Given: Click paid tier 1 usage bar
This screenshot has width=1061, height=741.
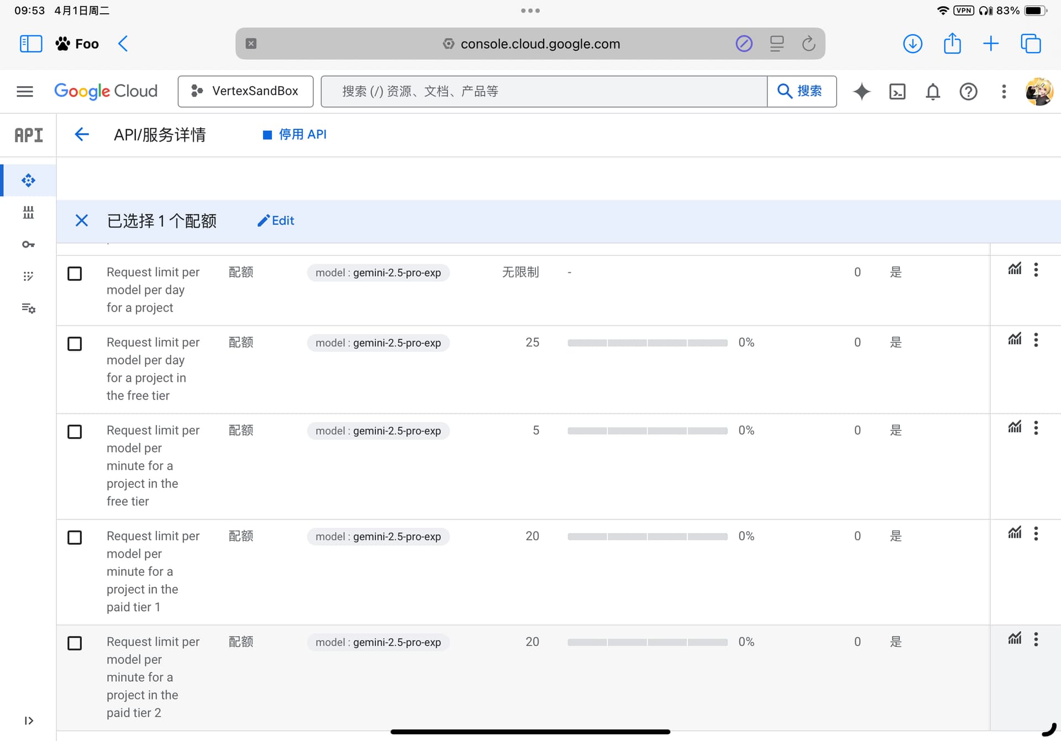Looking at the screenshot, I should pyautogui.click(x=647, y=537).
